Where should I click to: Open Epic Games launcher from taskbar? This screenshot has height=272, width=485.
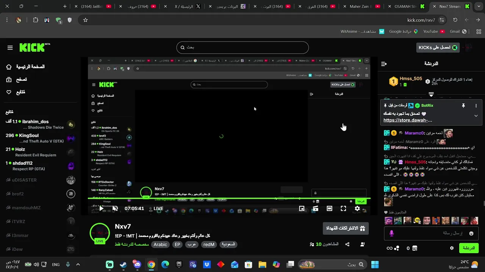179,264
